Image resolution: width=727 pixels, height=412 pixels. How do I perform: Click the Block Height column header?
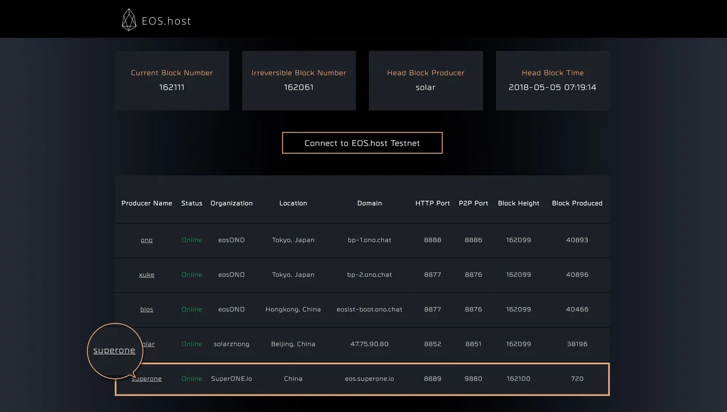[519, 203]
